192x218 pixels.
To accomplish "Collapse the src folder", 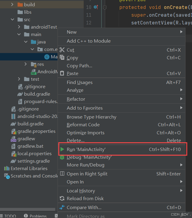I will 12,19.
